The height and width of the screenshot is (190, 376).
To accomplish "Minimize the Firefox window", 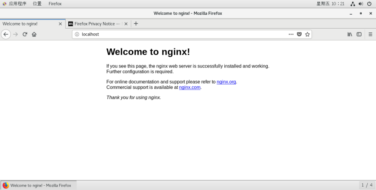I will pyautogui.click(x=351, y=13).
